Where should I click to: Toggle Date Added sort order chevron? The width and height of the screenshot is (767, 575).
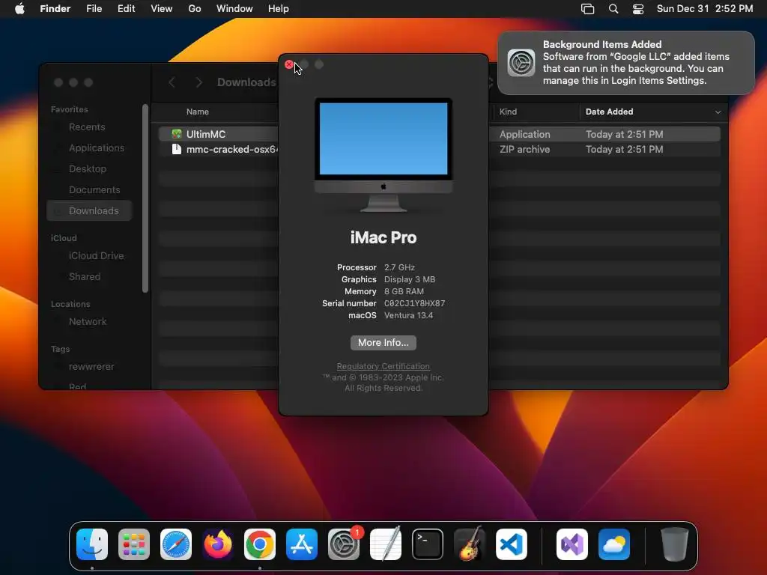(718, 112)
